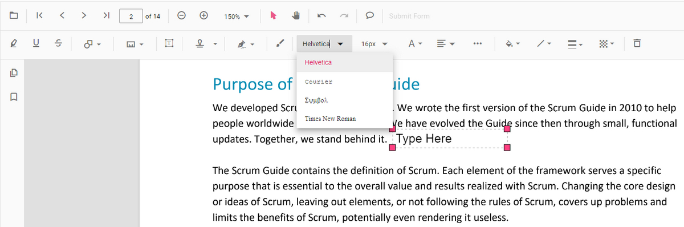Screen dimensions: 684x227
Task: Open the opacity checkerboard dropdown
Action: [607, 43]
